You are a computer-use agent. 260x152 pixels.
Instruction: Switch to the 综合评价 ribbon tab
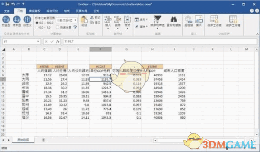[52, 11]
